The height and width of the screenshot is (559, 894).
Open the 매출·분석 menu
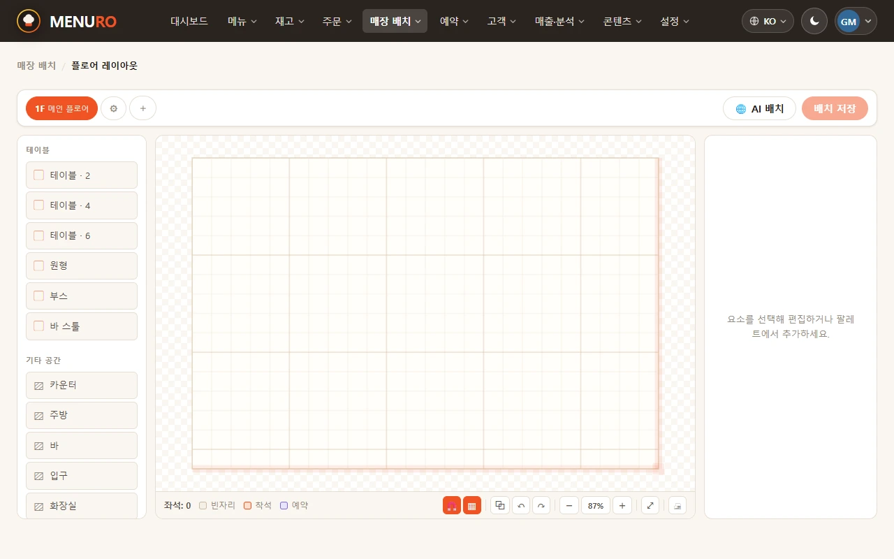coord(559,21)
